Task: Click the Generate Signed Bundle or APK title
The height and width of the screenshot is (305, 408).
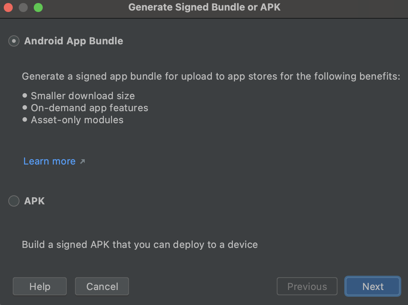Action: click(x=204, y=7)
